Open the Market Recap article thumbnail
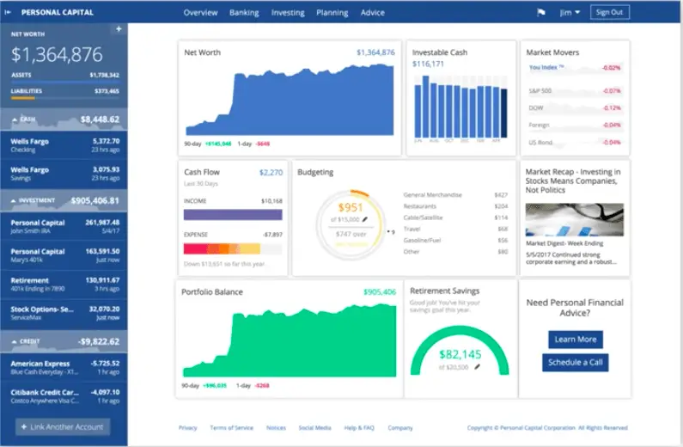683x447 pixels. [x=575, y=220]
